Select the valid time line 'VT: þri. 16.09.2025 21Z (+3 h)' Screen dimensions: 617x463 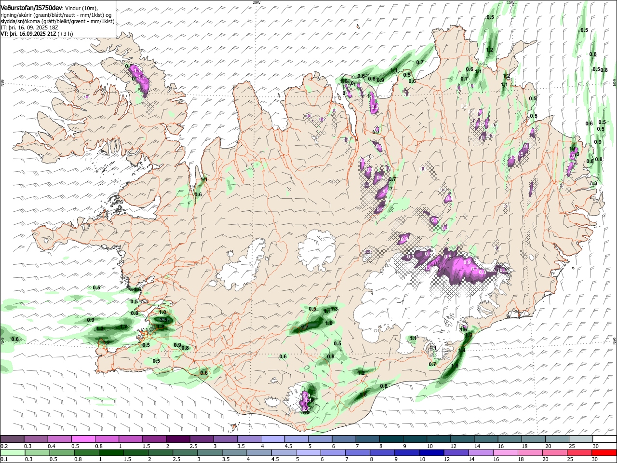37,34
